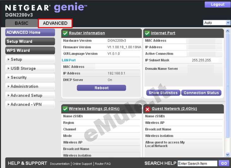The width and height of the screenshot is (231, 168).
Task: Expand the Setup menu section
Action: (x=30, y=60)
